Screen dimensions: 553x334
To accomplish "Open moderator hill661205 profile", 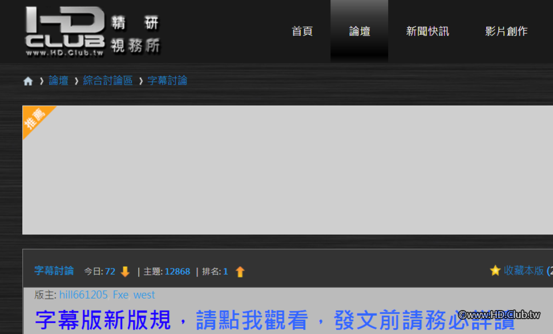I will coord(83,295).
